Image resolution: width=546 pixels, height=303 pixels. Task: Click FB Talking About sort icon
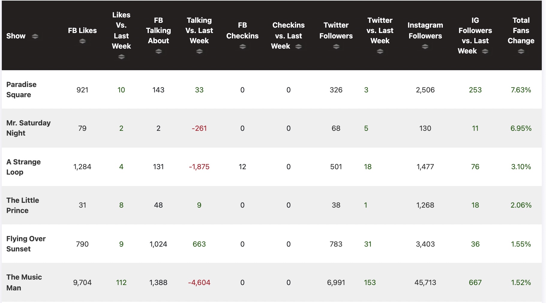[x=158, y=52]
